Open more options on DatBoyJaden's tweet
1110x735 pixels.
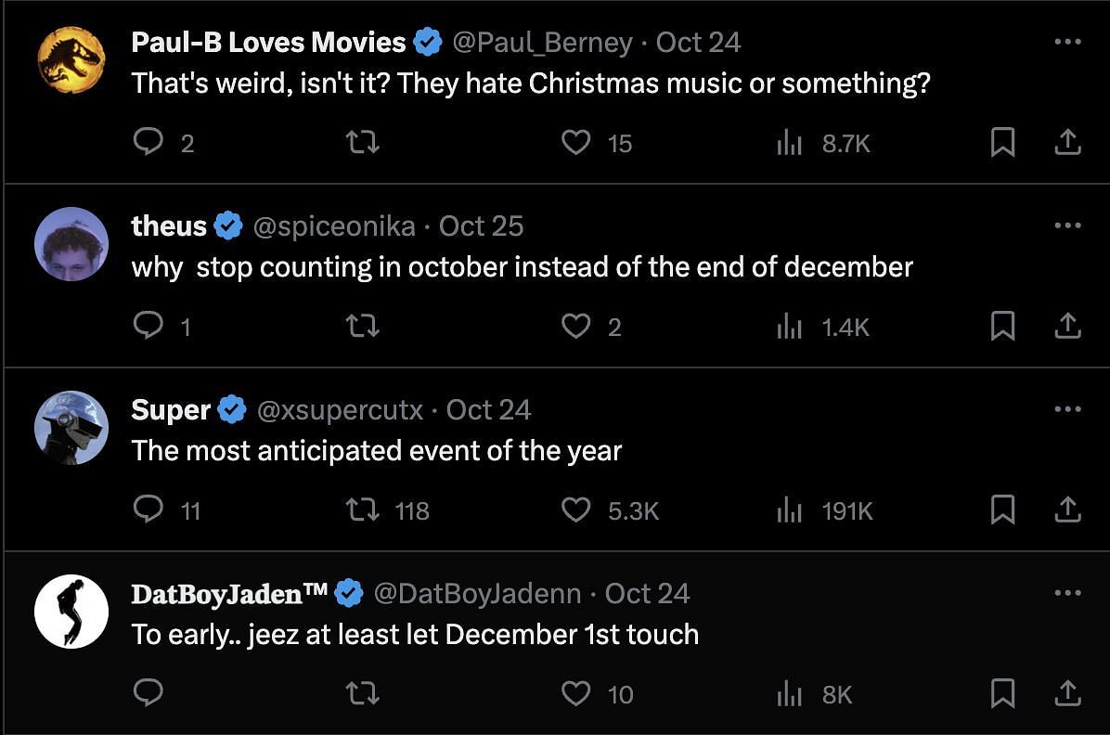pyautogui.click(x=1067, y=593)
